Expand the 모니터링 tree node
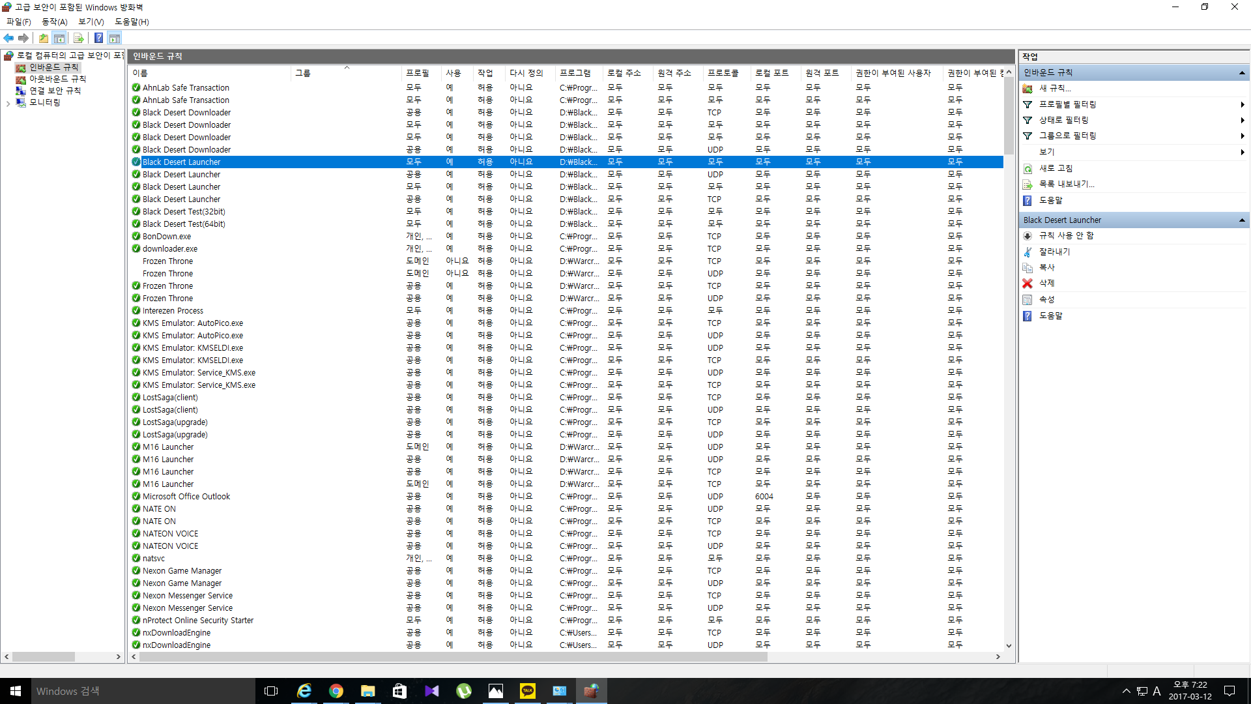The image size is (1251, 704). click(x=8, y=103)
